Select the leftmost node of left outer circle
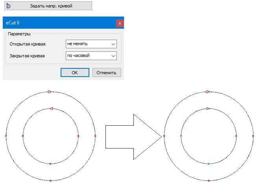Image resolution: width=257 pixels, height=185 pixels. point(6,136)
